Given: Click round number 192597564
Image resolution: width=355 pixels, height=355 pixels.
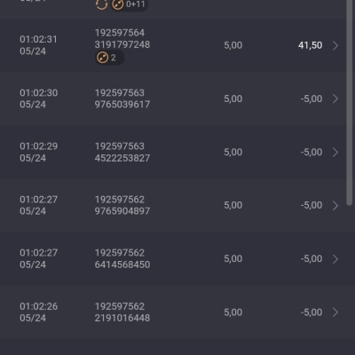Looking at the screenshot, I should [120, 33].
